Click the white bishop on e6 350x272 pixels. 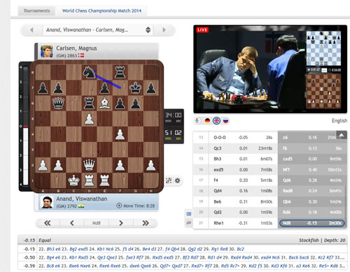point(104,103)
